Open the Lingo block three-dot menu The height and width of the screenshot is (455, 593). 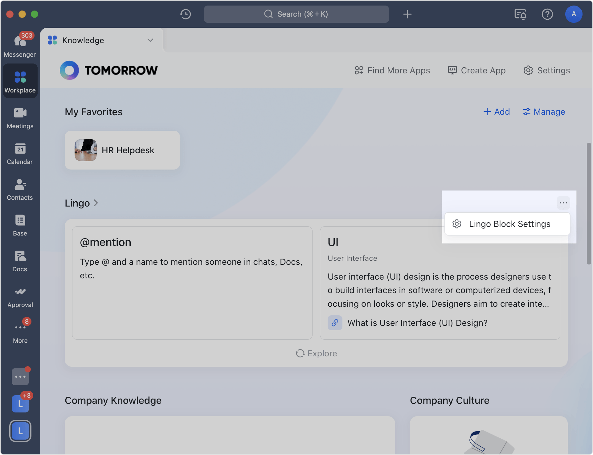563,203
